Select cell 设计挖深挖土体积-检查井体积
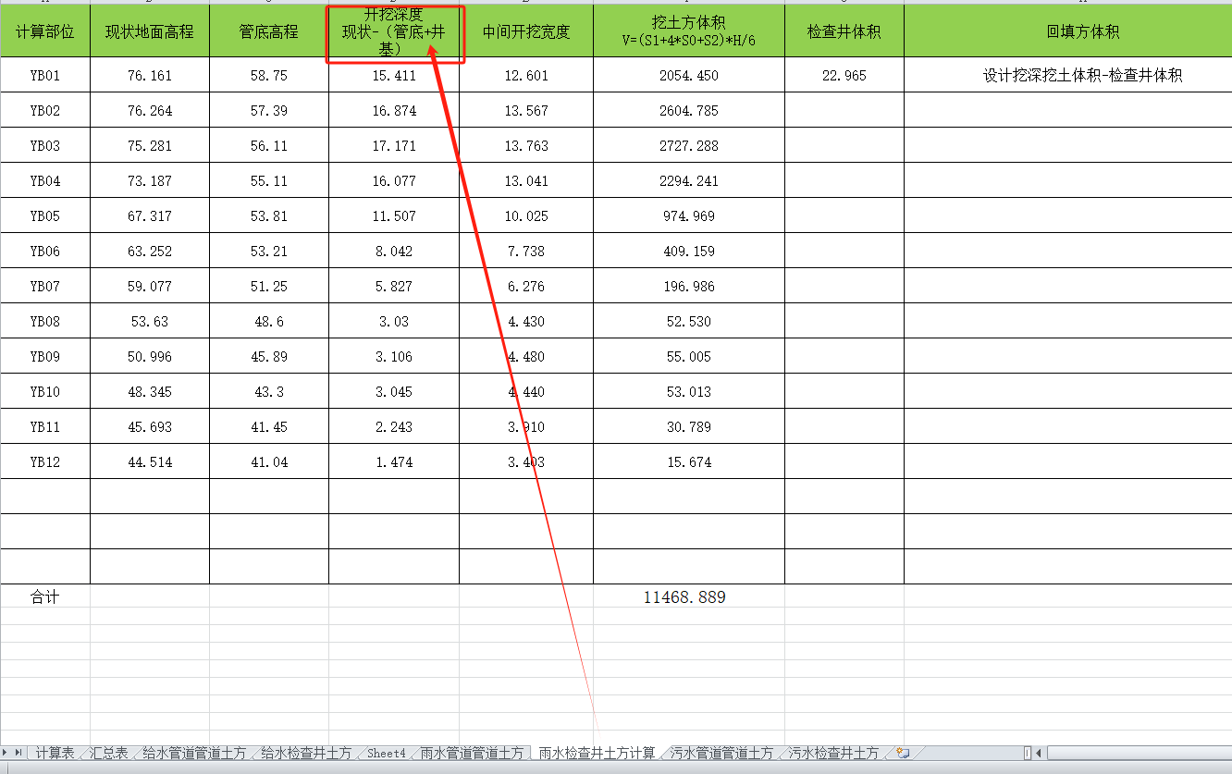The image size is (1232, 774). click(x=1068, y=75)
